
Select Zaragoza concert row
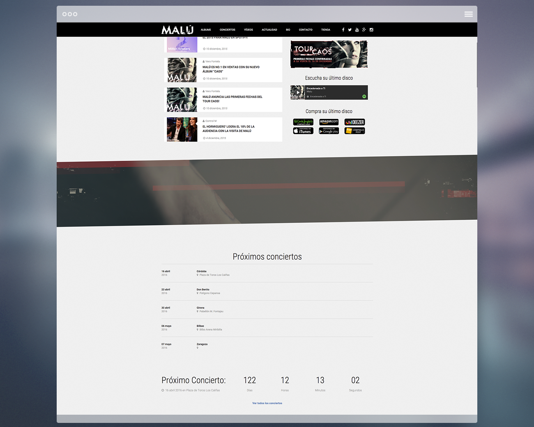click(267, 346)
